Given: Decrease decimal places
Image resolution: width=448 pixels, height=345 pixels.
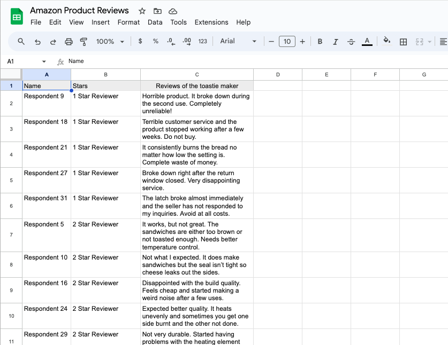Looking at the screenshot, I should [171, 41].
